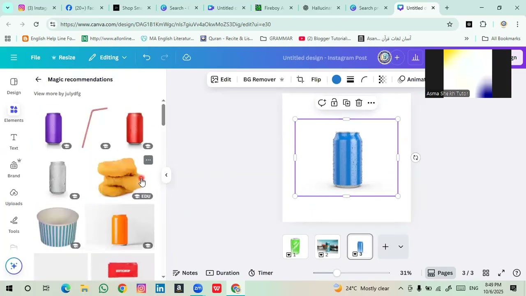Image resolution: width=526 pixels, height=296 pixels.
Task: Enter fullscreen present mode
Action: pos(501,273)
